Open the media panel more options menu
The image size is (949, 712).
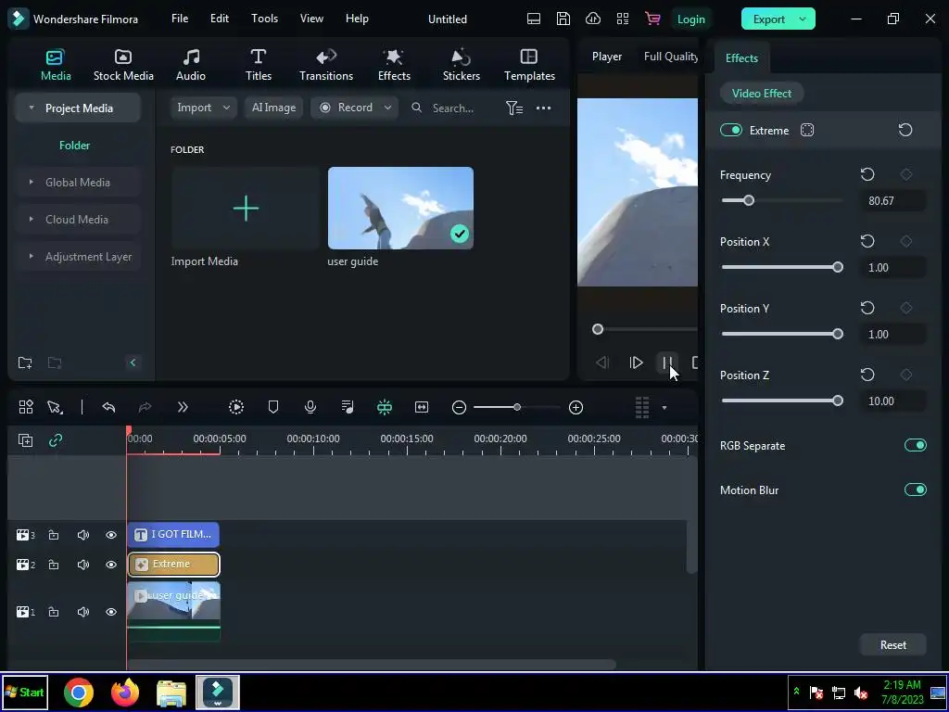543,108
